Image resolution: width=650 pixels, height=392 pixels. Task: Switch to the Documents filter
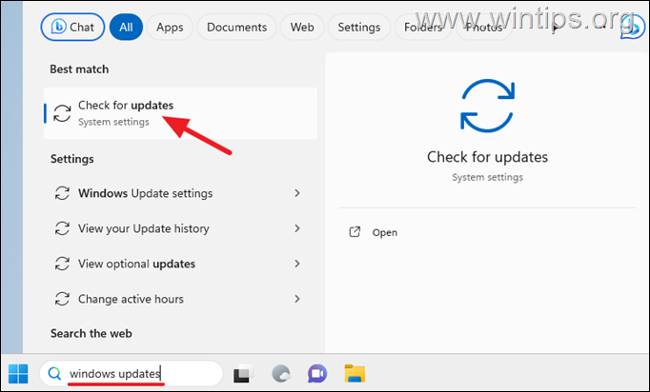[x=236, y=27]
